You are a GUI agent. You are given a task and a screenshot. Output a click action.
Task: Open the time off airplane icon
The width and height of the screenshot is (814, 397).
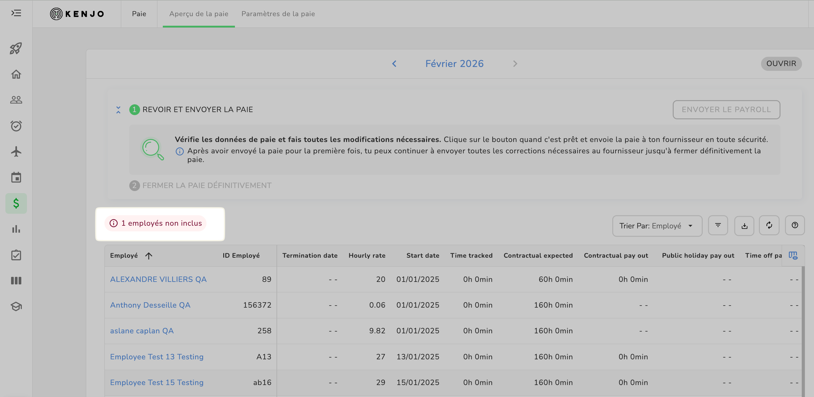point(16,152)
